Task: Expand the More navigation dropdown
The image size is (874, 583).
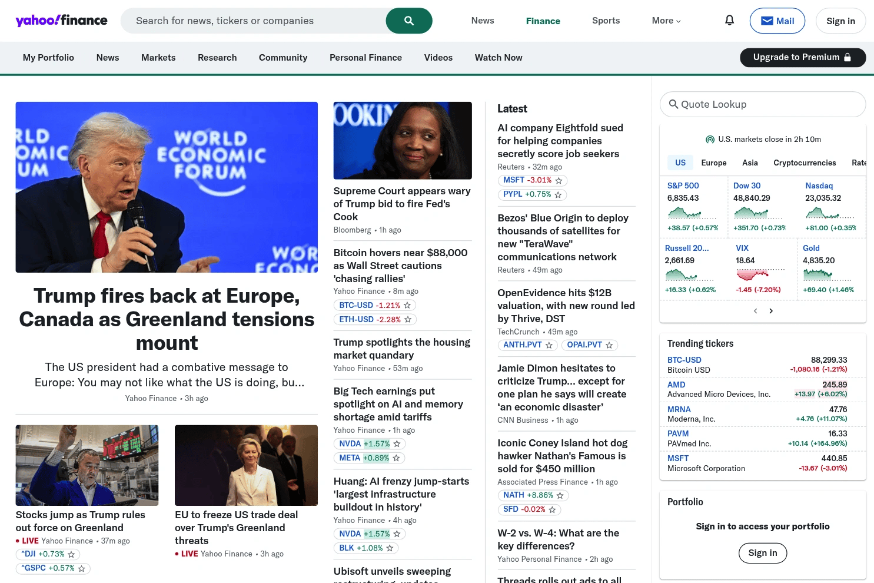Action: [x=666, y=21]
